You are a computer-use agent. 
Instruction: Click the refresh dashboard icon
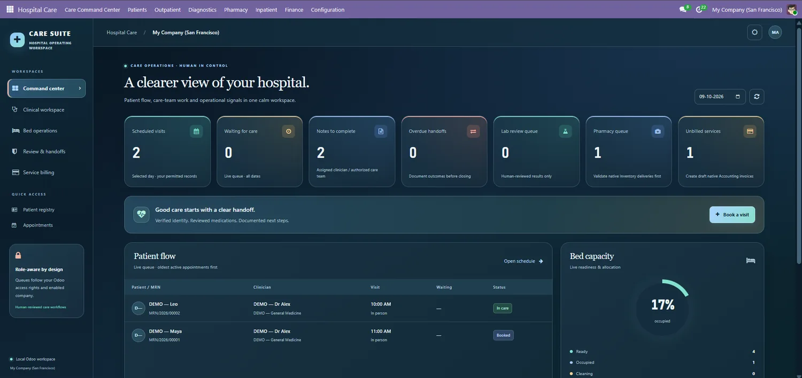coord(757,97)
